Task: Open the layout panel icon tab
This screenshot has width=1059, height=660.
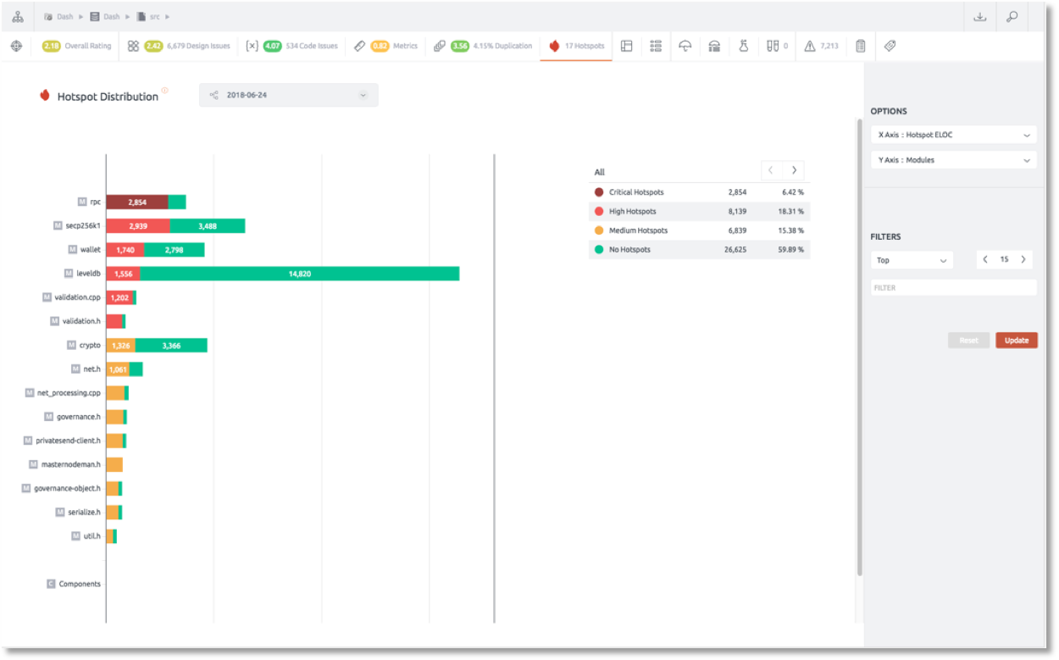Action: [x=627, y=46]
